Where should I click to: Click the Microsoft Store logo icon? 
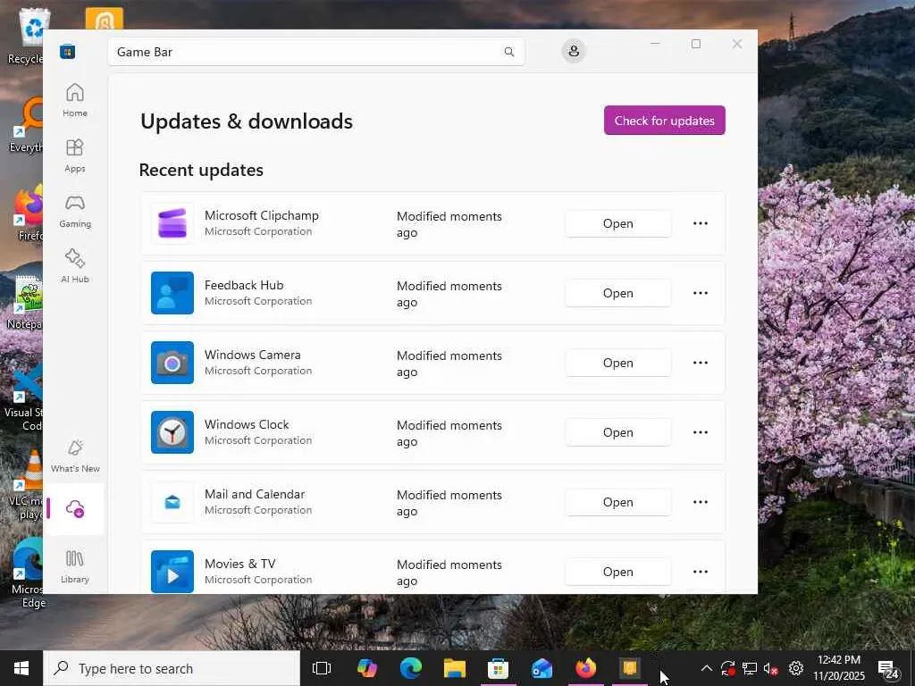tap(68, 51)
